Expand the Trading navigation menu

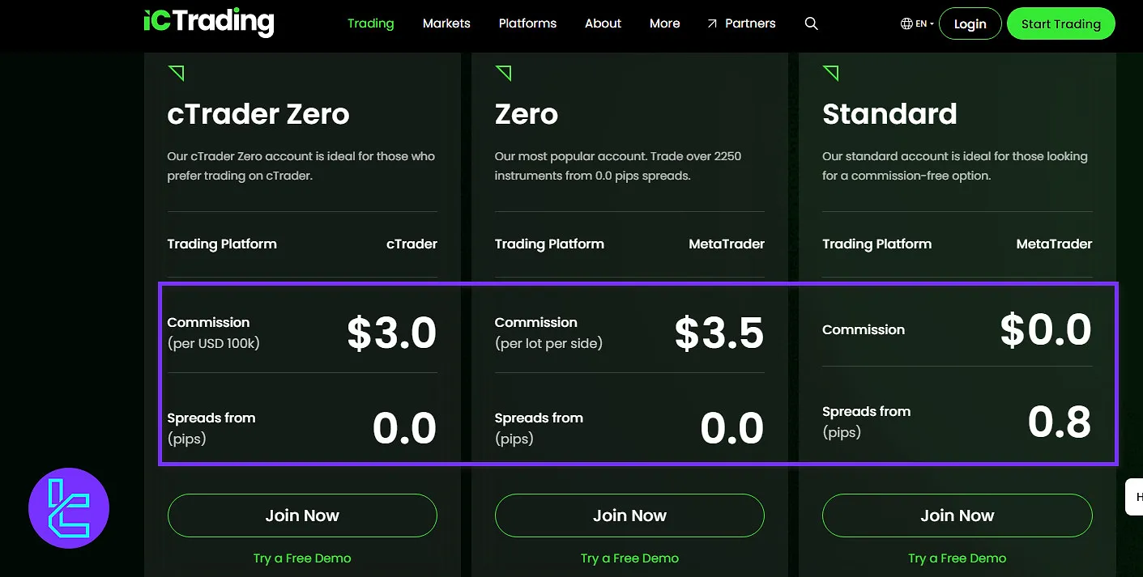(370, 23)
